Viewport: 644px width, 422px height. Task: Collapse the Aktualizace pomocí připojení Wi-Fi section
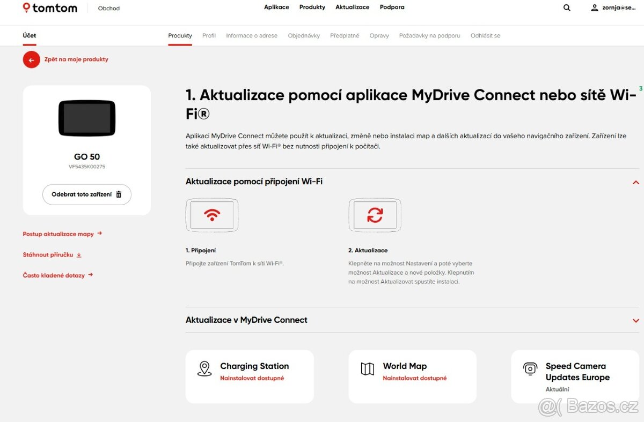[x=636, y=183]
